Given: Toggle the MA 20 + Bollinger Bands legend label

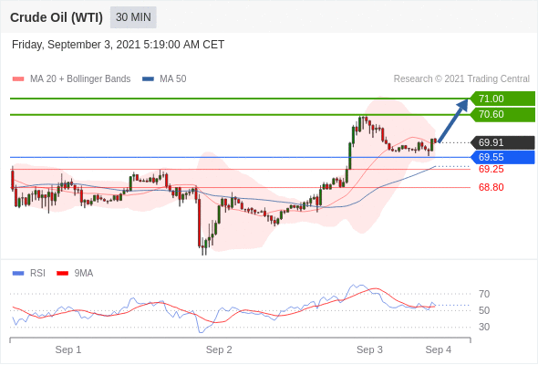Looking at the screenshot, I should pos(80,79).
